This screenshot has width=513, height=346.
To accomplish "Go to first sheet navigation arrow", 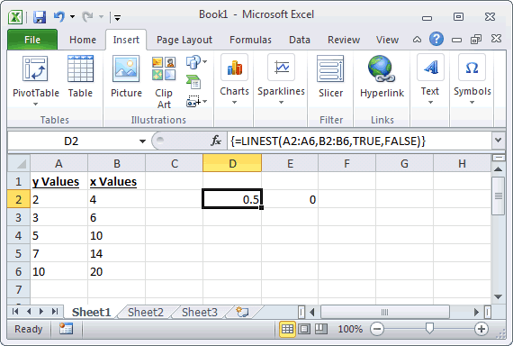I will click(15, 312).
